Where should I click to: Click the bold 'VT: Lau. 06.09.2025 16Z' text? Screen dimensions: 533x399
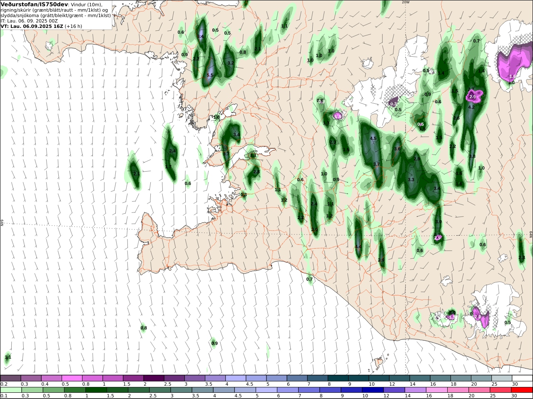32,26
